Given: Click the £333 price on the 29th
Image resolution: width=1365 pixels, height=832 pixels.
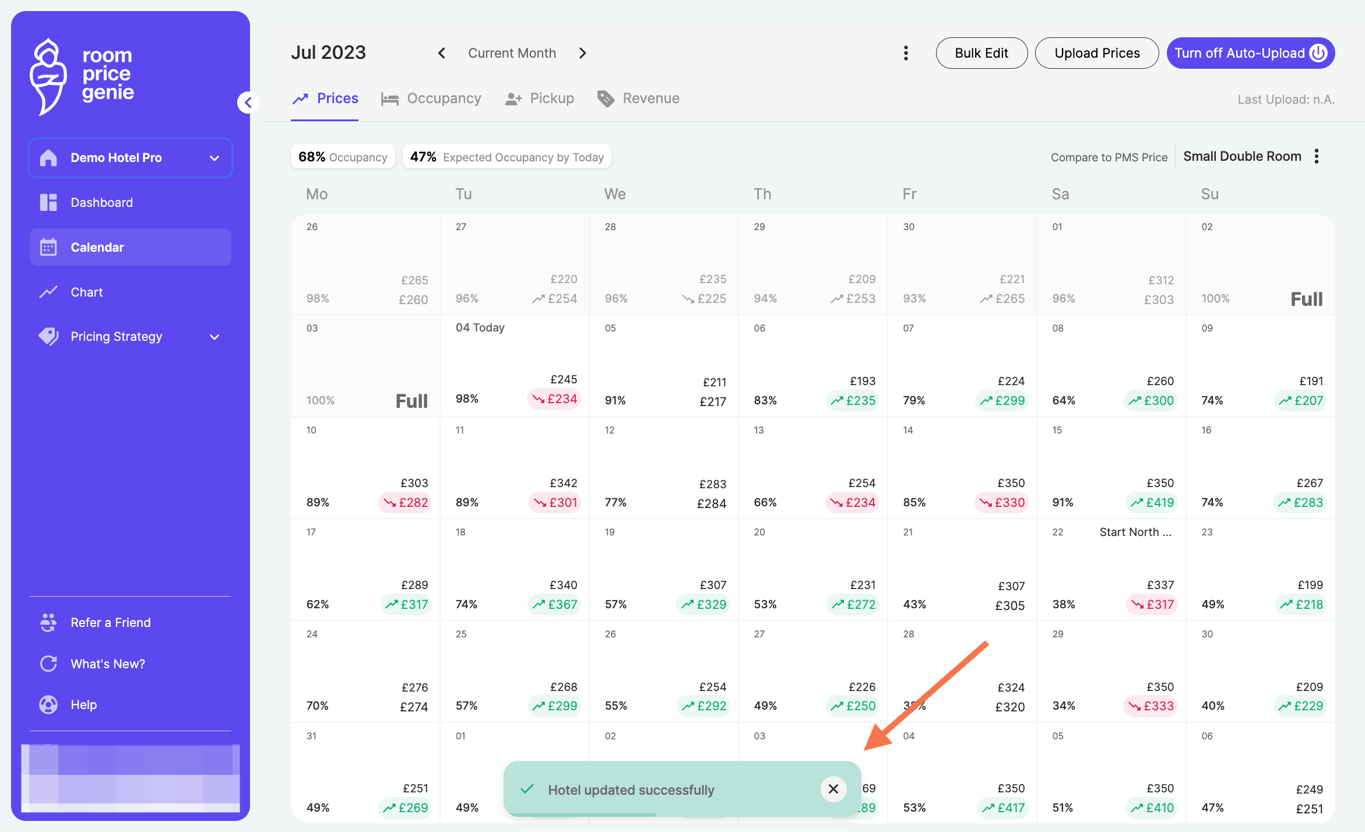Looking at the screenshot, I should 1151,706.
